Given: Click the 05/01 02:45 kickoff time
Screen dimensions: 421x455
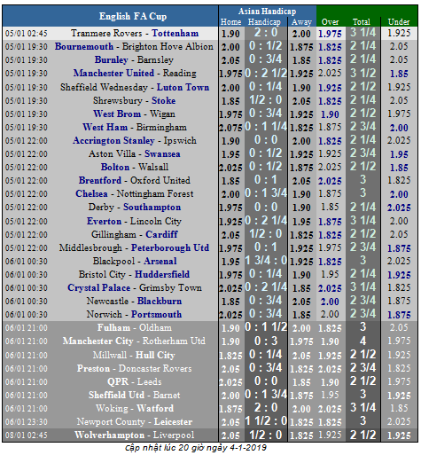Looking at the screenshot, I should click(x=27, y=34).
